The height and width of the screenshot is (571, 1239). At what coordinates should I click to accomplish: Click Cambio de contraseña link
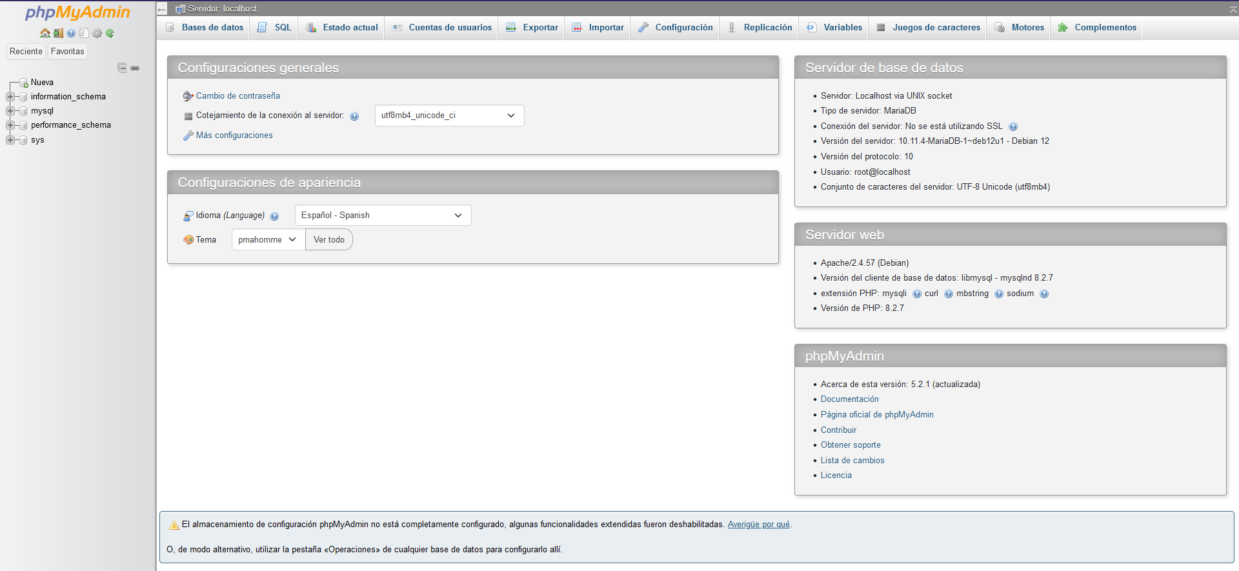pyautogui.click(x=238, y=96)
